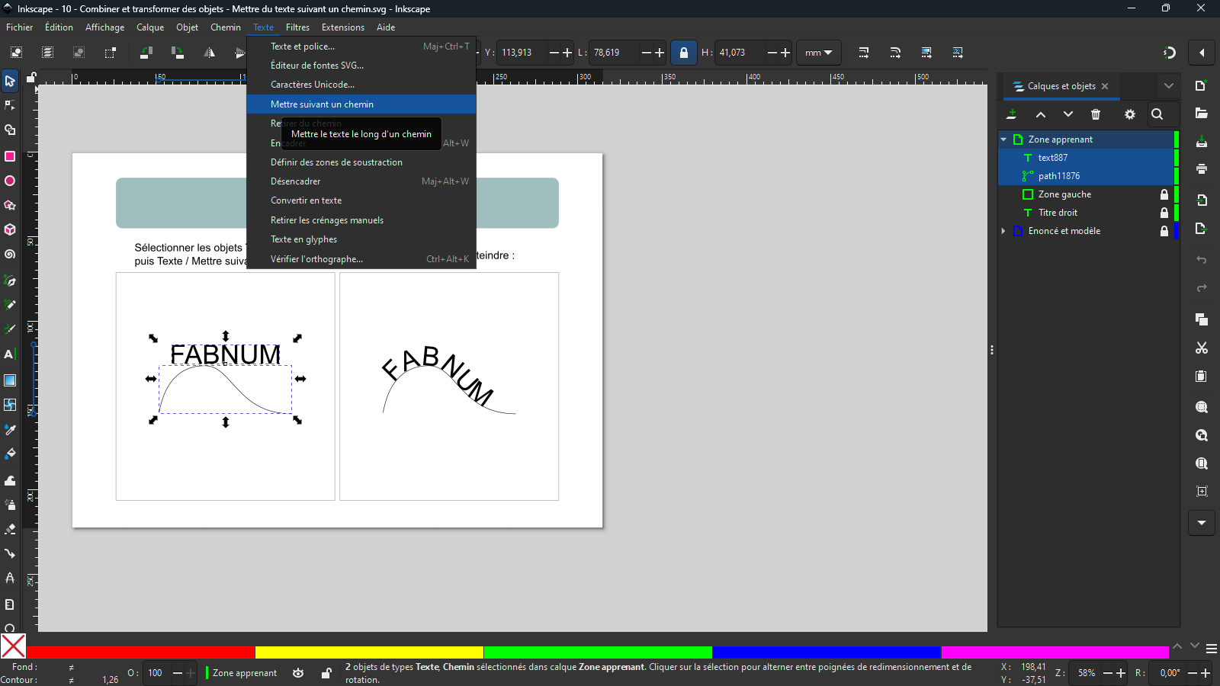Viewport: 1220px width, 686px height.
Task: Click the Print document icon
Action: pyautogui.click(x=1202, y=168)
